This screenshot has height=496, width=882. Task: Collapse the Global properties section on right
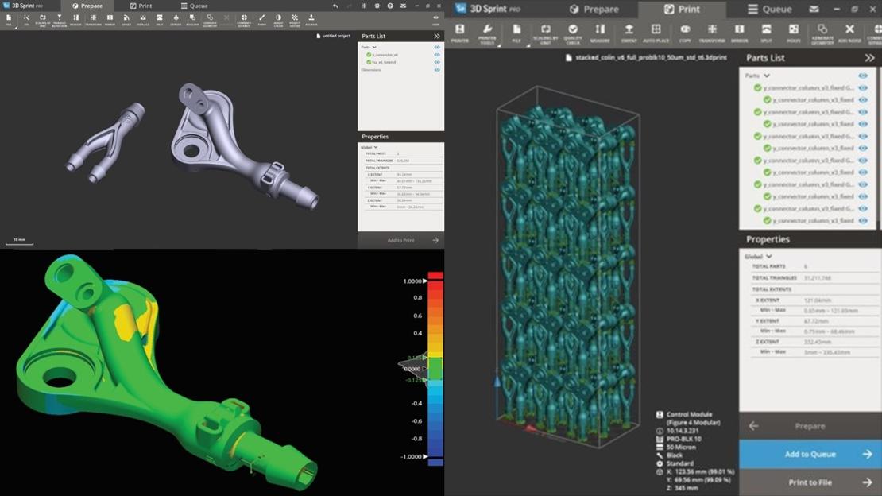768,257
